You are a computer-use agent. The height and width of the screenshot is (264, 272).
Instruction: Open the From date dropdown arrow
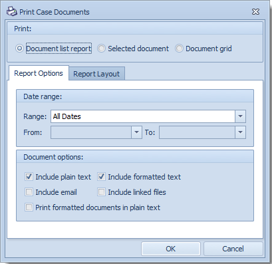pyautogui.click(x=136, y=132)
